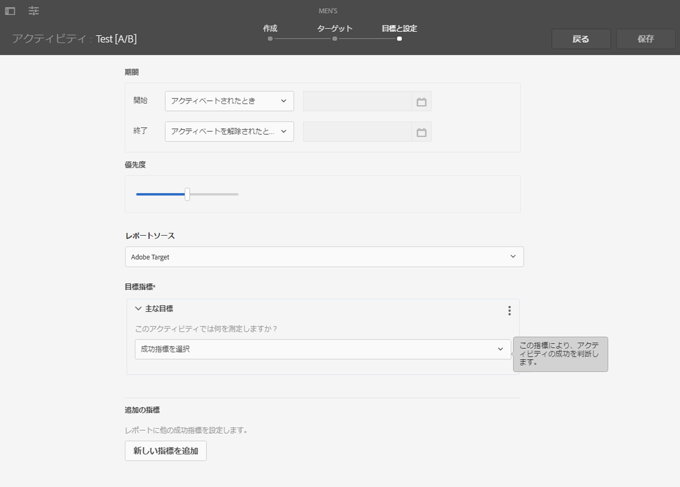Toggle the side panel icon
Viewport: 680px width, 487px height.
click(10, 11)
